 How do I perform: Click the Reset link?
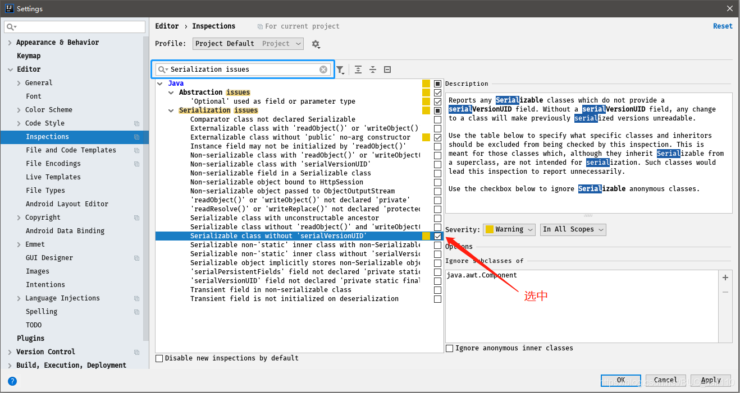pos(723,26)
